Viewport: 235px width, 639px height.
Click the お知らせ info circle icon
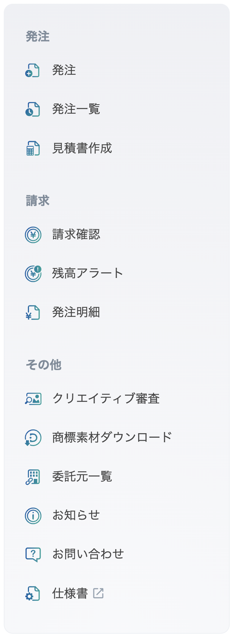33,516
